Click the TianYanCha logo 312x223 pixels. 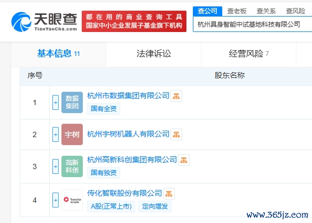pyautogui.click(x=44, y=22)
